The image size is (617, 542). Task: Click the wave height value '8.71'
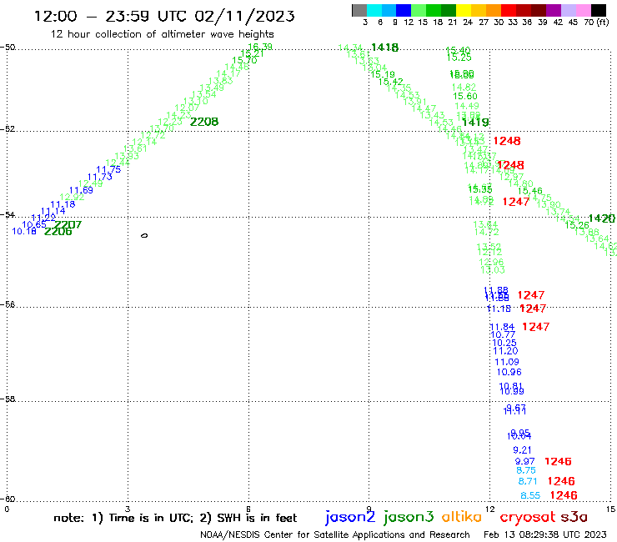(x=528, y=481)
